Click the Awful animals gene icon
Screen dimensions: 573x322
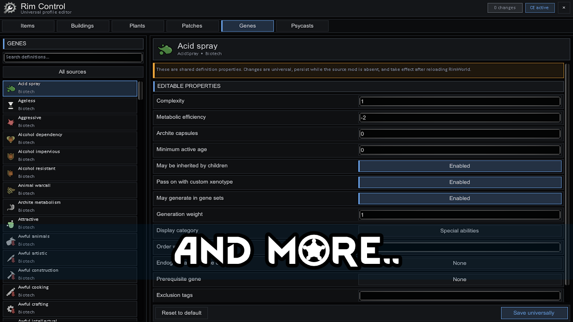(11, 241)
